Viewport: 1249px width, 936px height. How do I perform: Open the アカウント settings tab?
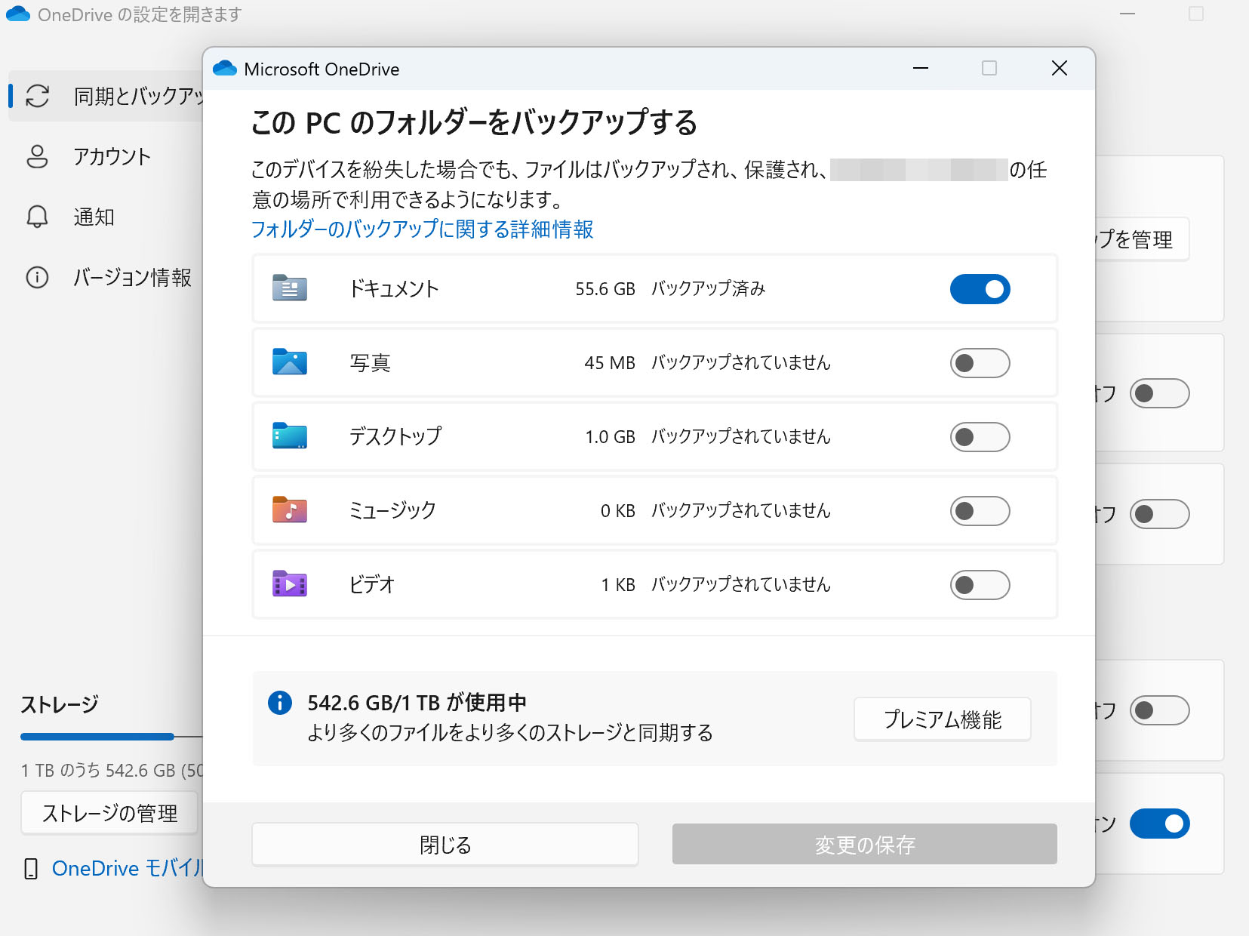tap(112, 156)
